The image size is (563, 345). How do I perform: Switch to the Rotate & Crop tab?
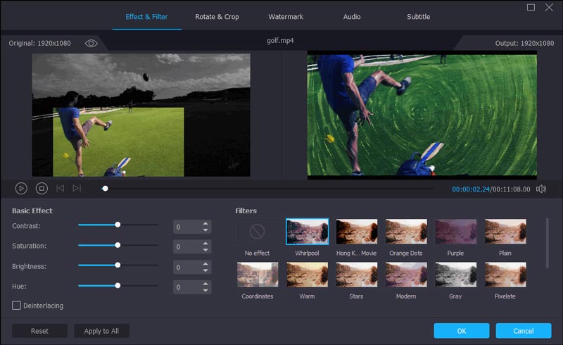click(x=217, y=17)
